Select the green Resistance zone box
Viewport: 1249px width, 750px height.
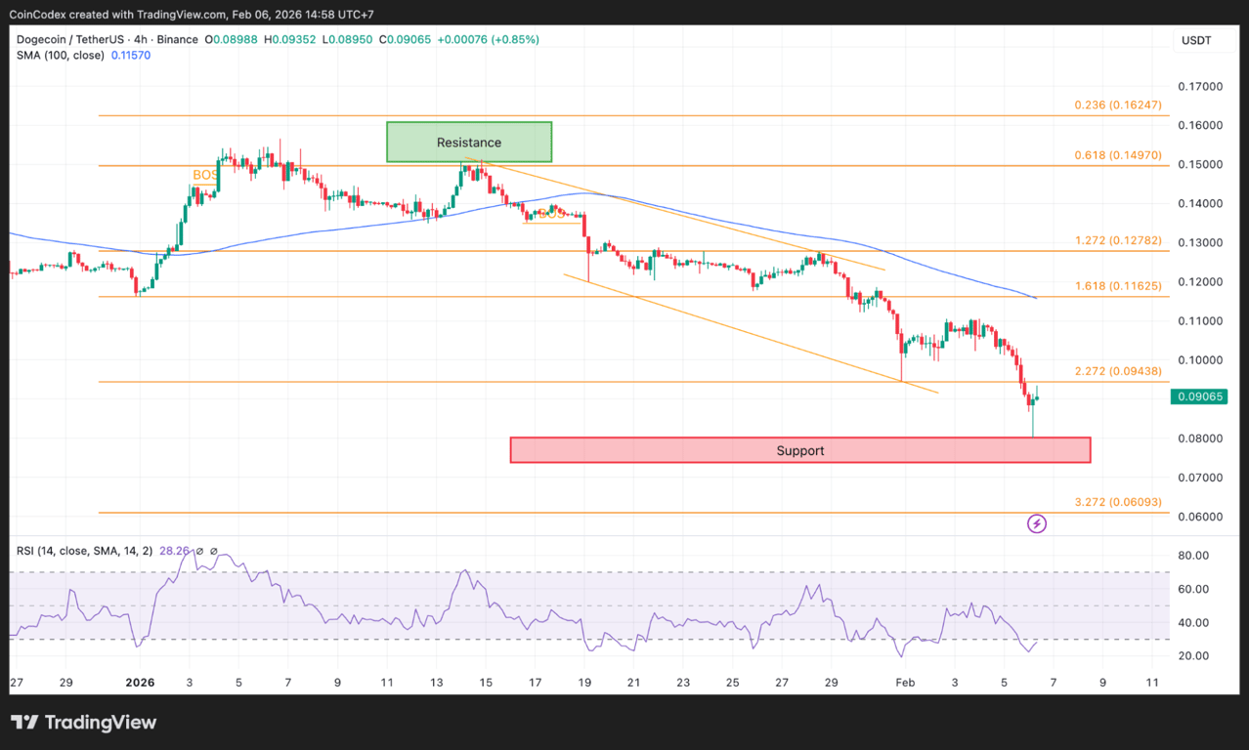tap(468, 142)
